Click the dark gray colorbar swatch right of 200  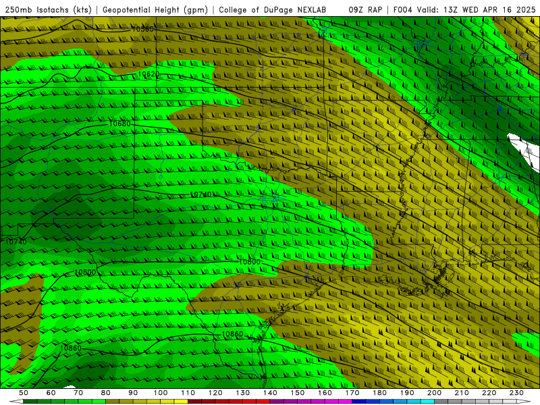pyautogui.click(x=441, y=402)
